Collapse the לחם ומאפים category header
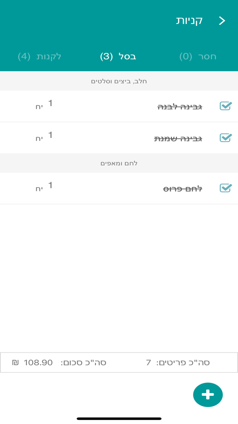 [x=119, y=163]
